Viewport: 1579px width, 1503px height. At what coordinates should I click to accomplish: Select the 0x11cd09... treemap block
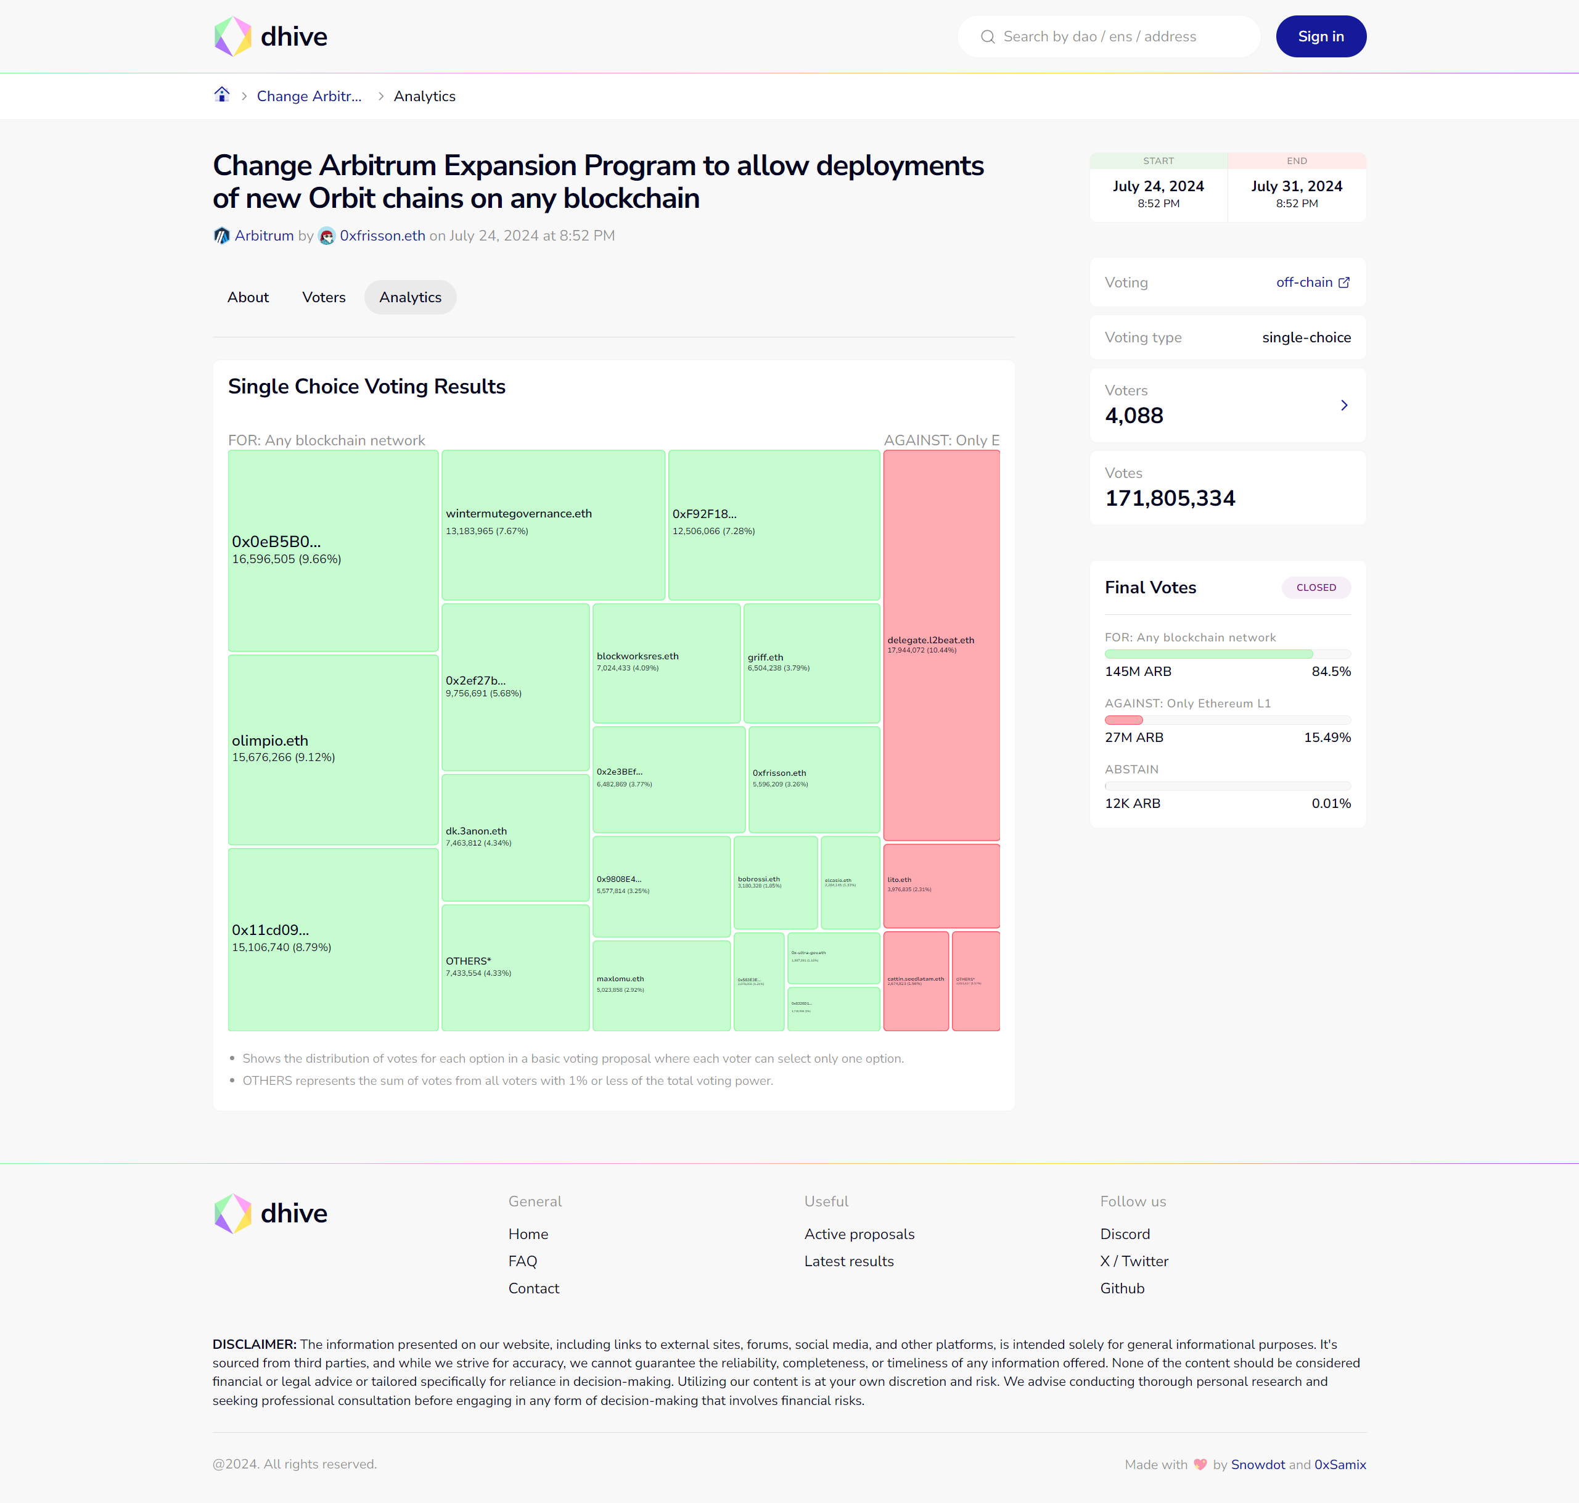click(334, 939)
